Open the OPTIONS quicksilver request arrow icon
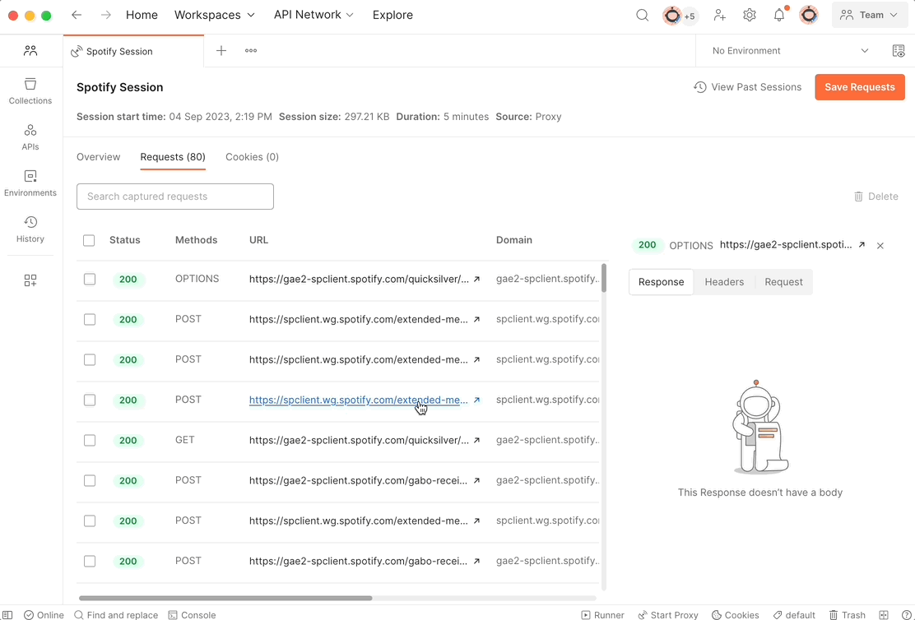The image size is (915, 620). tap(476, 280)
